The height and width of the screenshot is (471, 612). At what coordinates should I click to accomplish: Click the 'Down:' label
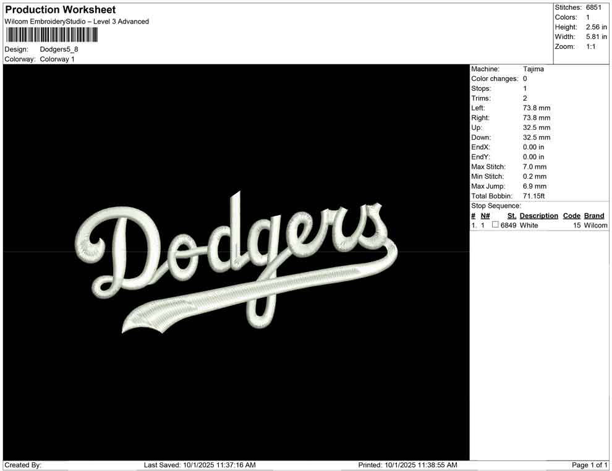pyautogui.click(x=481, y=137)
